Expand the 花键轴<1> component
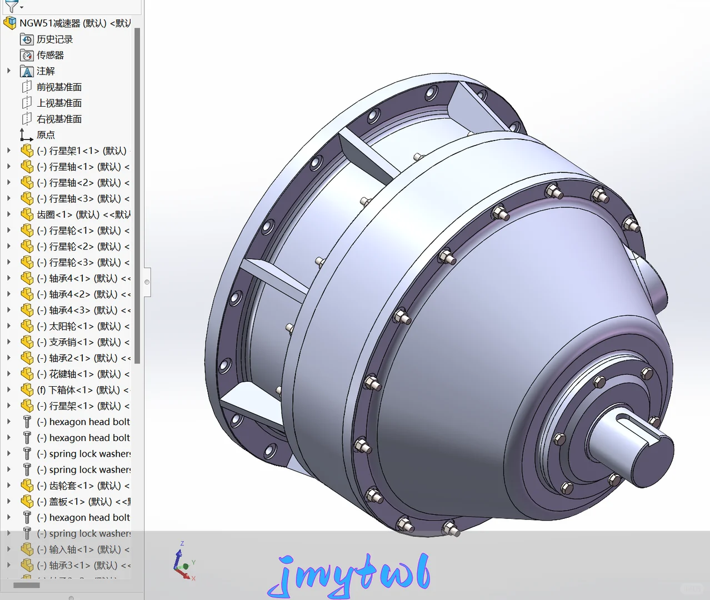Screen dimensions: 710x600 (x=9, y=373)
